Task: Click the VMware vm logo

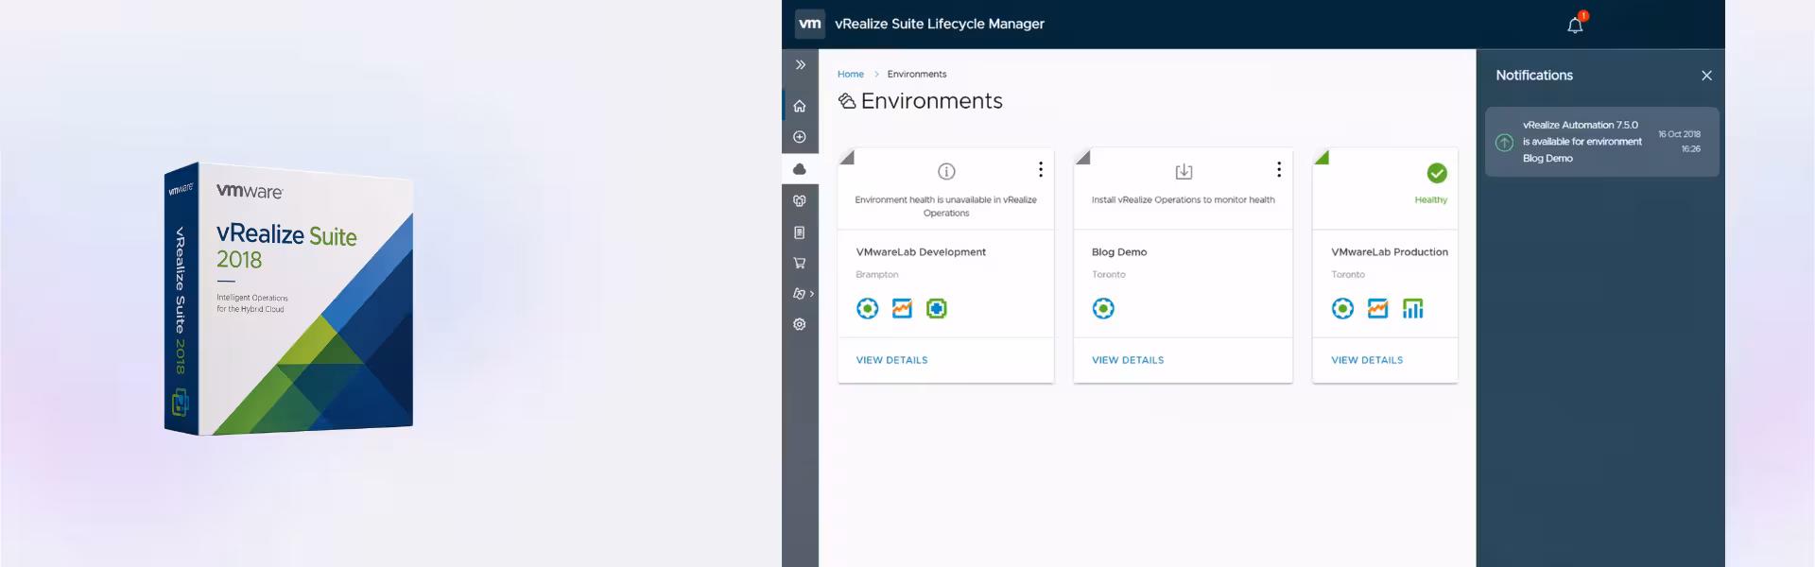Action: tap(810, 24)
